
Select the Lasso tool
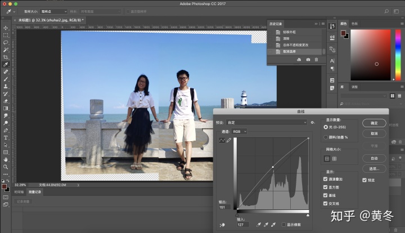[x=6, y=42]
